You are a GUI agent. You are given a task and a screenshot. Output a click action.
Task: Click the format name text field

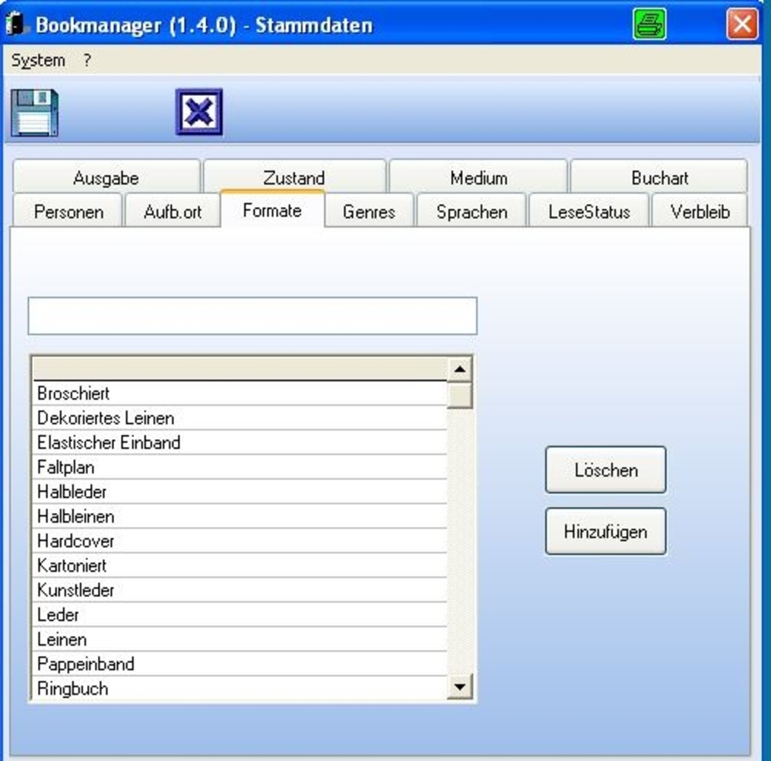coord(252,316)
